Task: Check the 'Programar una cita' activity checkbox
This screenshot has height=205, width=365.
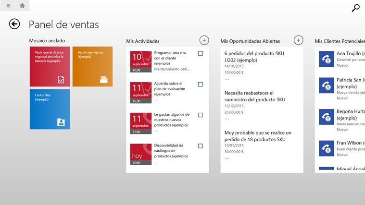Action: click(x=201, y=53)
